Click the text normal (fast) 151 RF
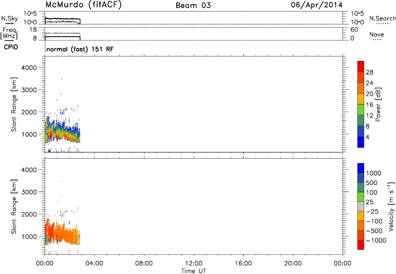 [x=80, y=49]
